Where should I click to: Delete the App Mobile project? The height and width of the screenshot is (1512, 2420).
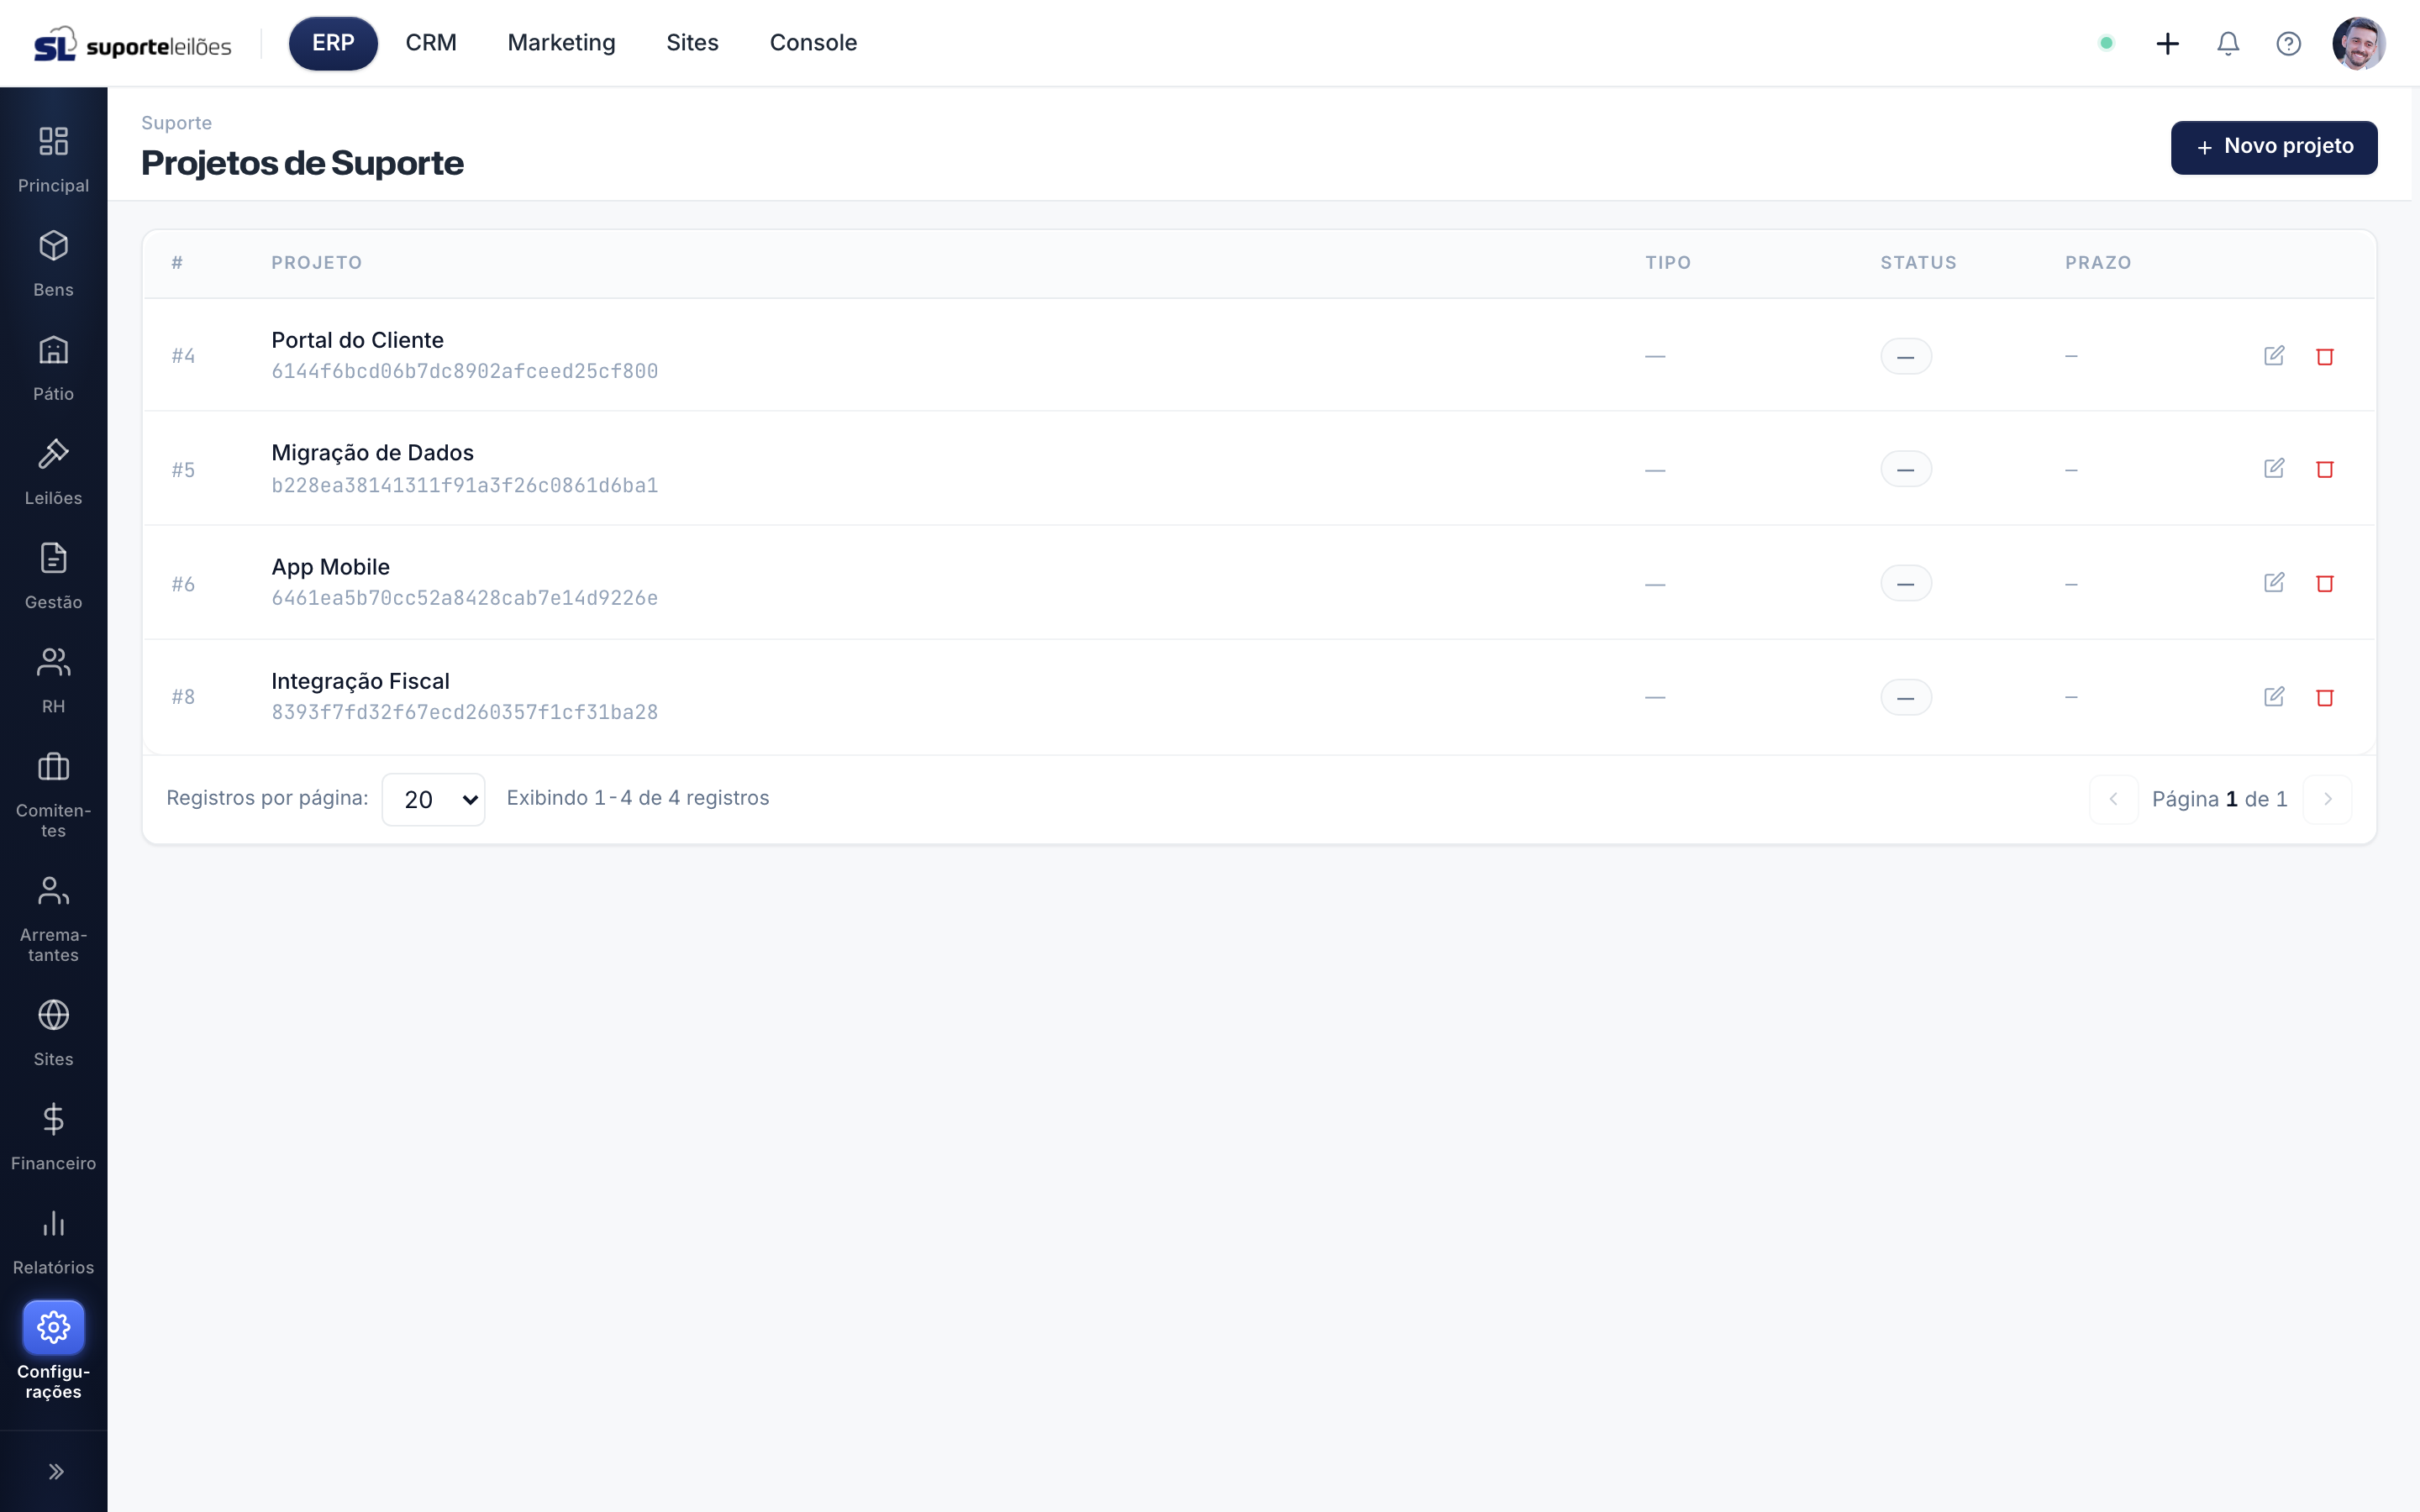click(x=2325, y=583)
